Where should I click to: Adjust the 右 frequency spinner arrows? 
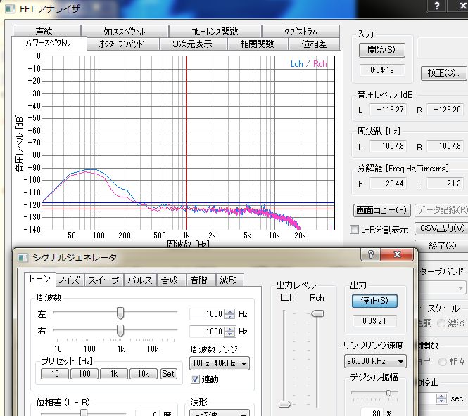click(x=229, y=332)
